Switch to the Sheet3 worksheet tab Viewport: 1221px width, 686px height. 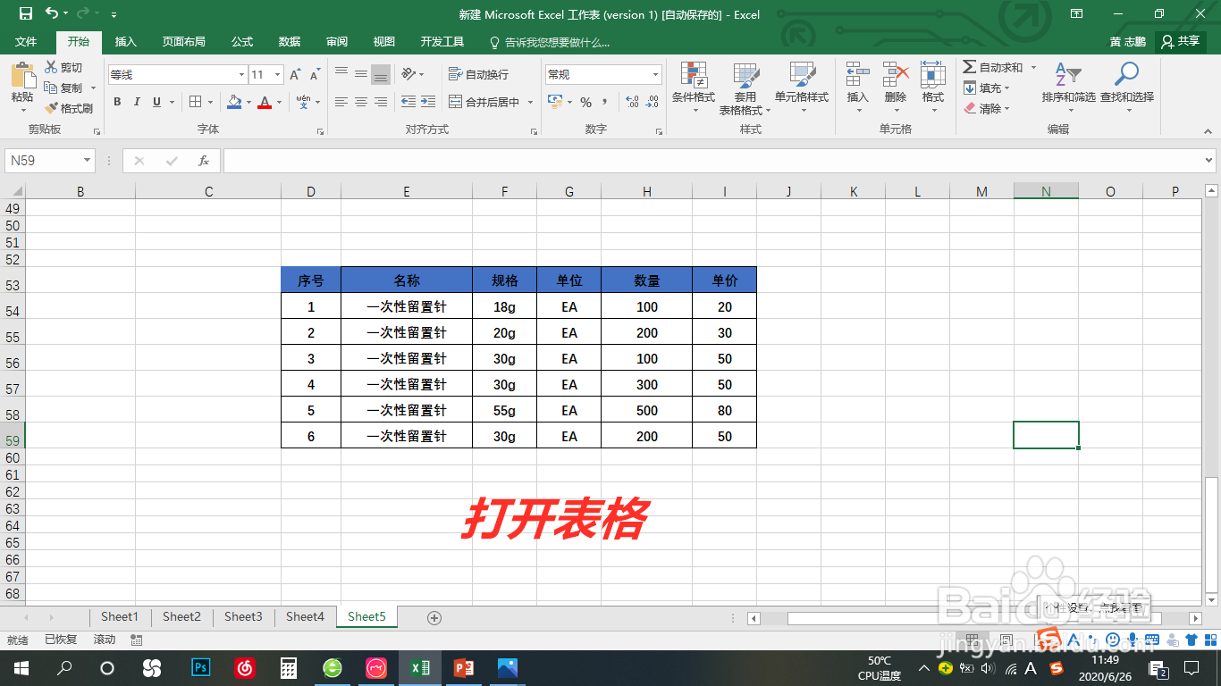pyautogui.click(x=242, y=616)
